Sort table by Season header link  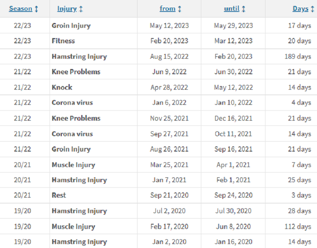click(21, 9)
